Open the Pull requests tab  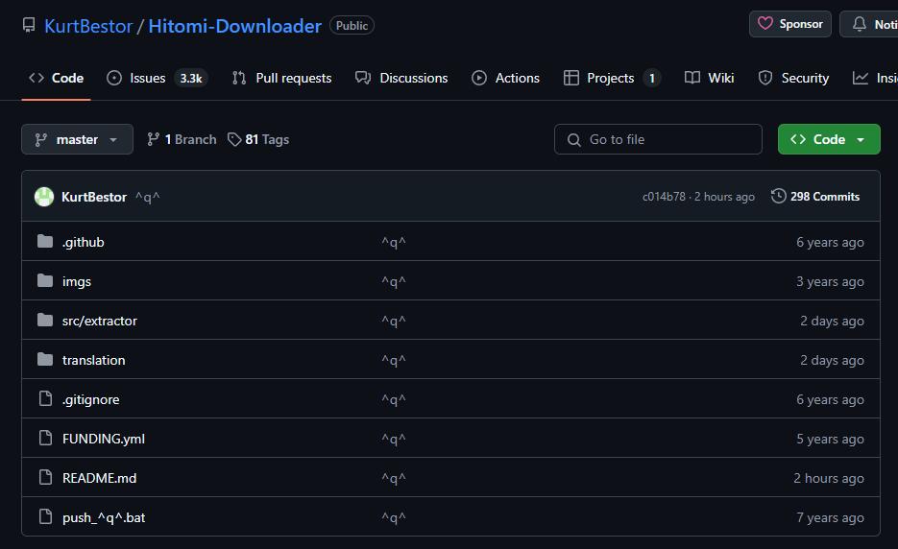tap(281, 78)
